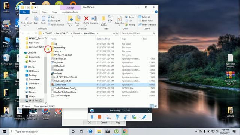Open the Application Tools tab
The height and width of the screenshot is (135, 240).
(70, 12)
